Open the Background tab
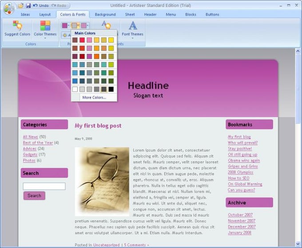 [x=105, y=15]
